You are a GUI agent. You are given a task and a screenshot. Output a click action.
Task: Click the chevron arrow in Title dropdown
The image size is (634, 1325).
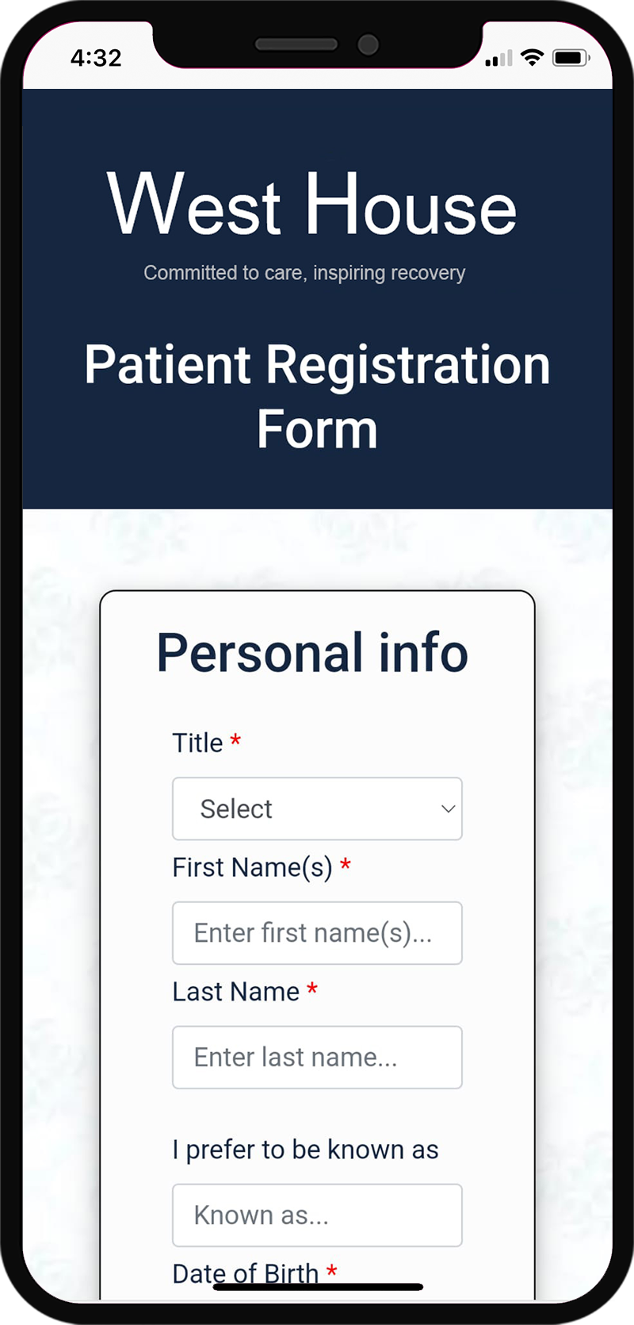[x=448, y=808]
